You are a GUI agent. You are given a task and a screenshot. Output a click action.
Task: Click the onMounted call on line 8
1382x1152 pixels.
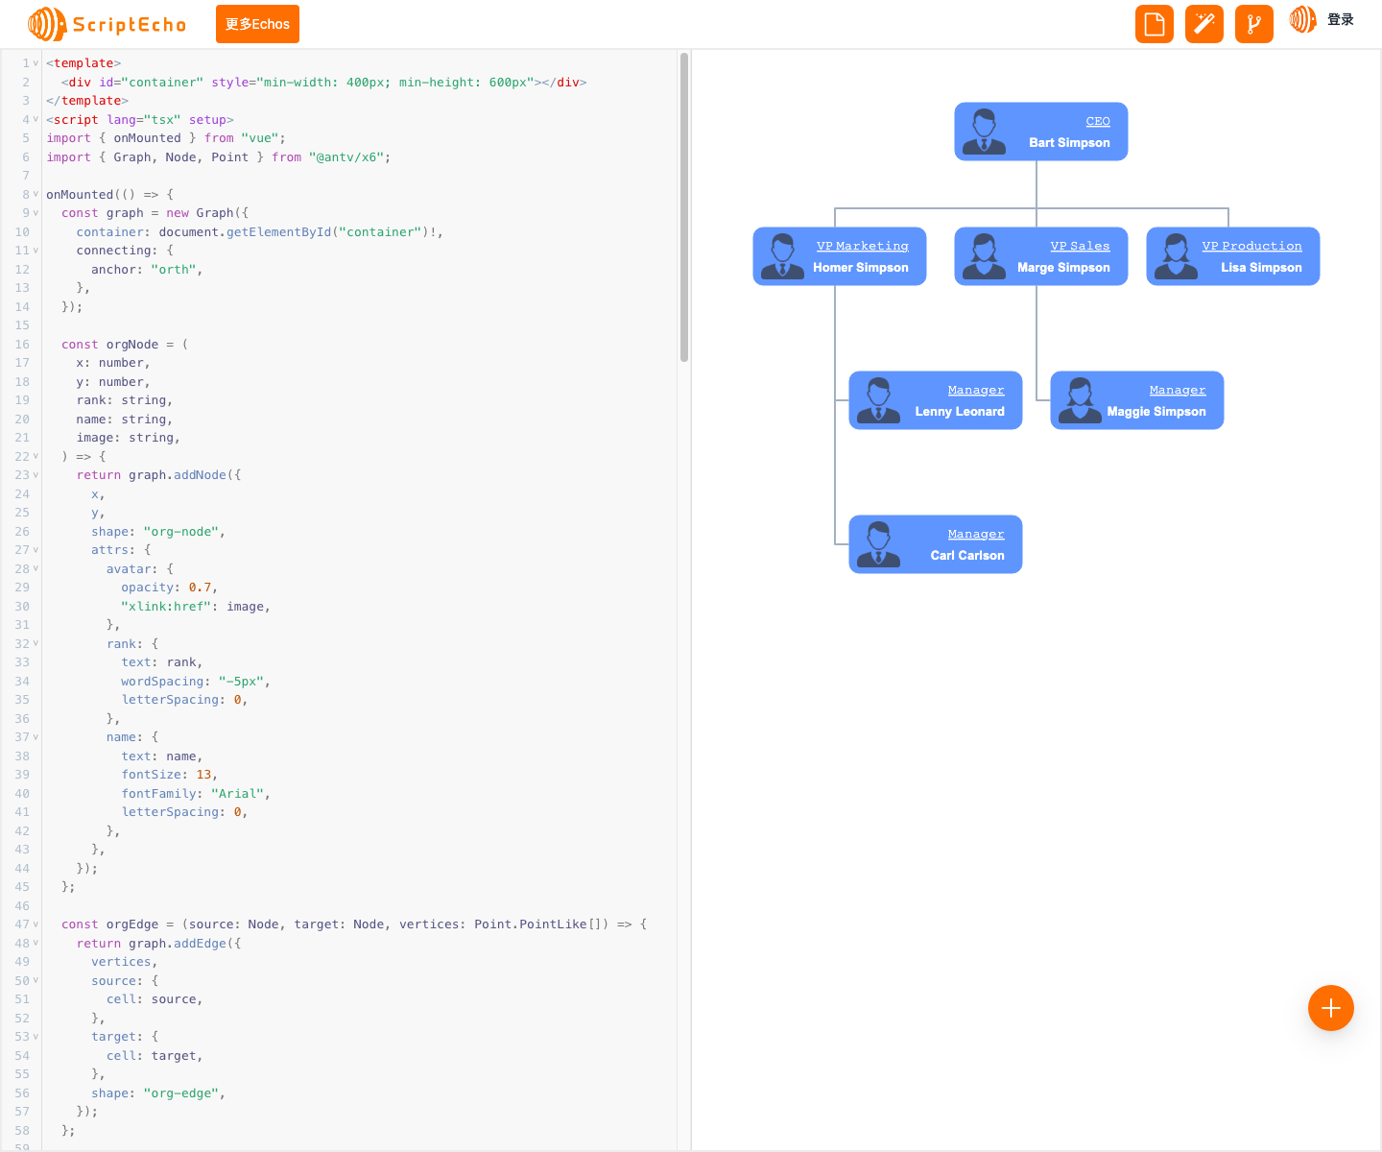[80, 195]
